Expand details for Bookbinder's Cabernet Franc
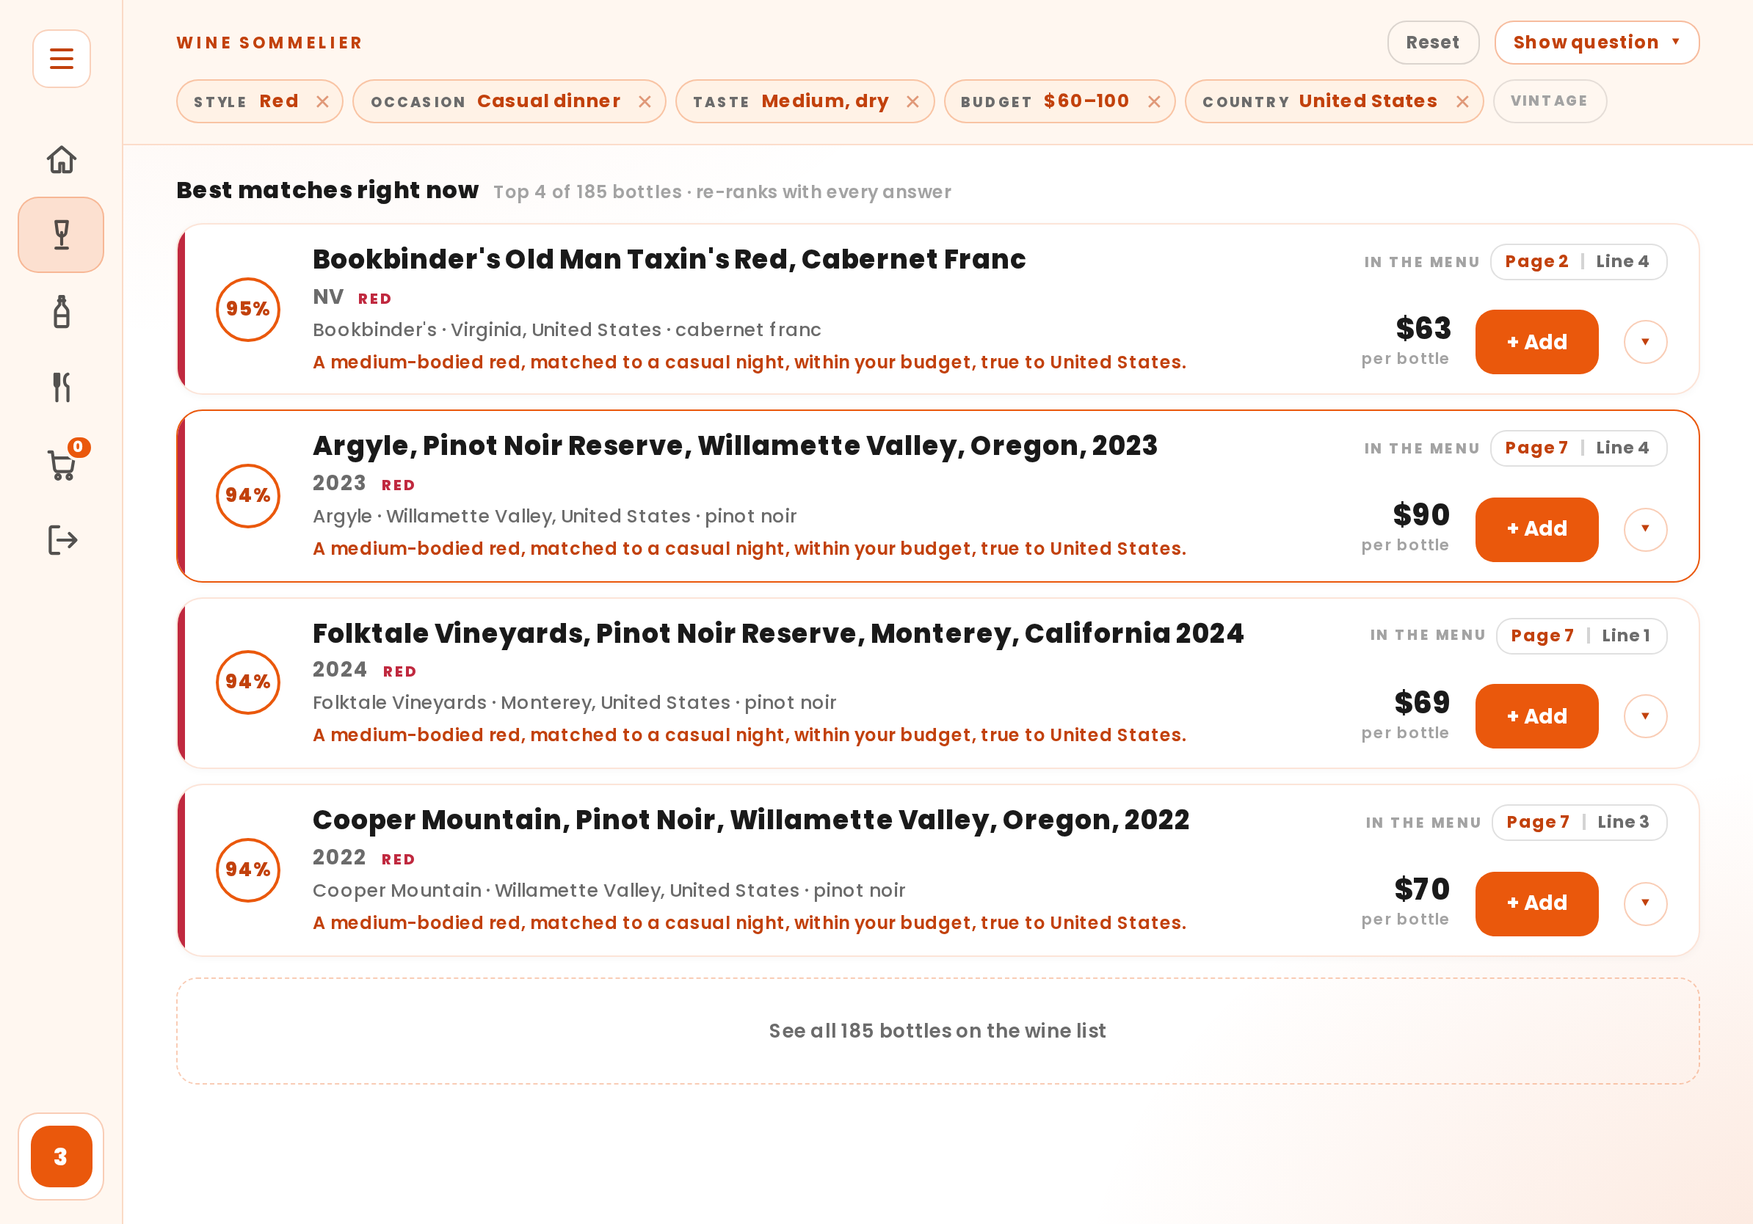 [1644, 342]
